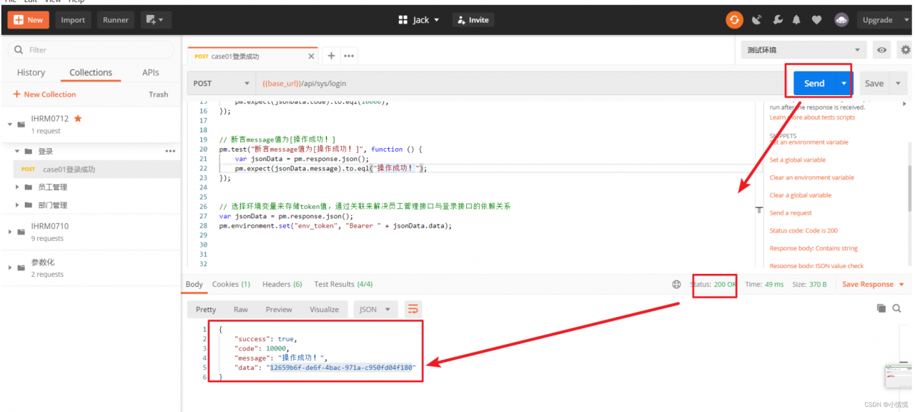Insert snippet Clear a global variable

point(801,195)
